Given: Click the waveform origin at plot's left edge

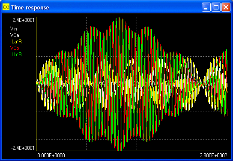Looking at the screenshot, I should coord(37,84).
